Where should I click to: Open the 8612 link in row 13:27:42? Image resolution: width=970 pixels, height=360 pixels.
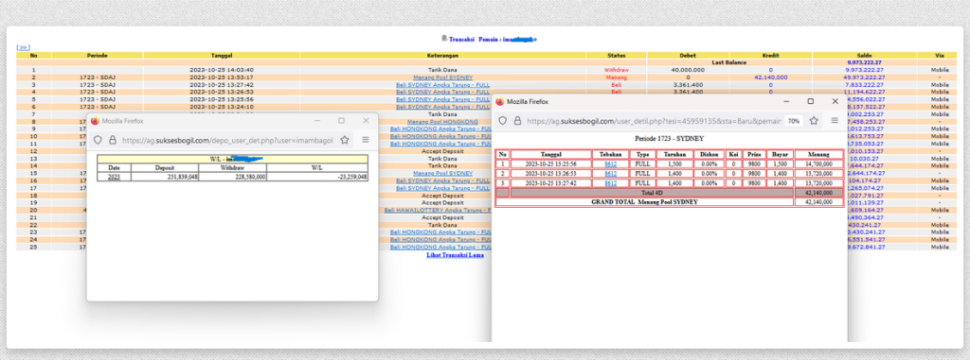pyautogui.click(x=610, y=183)
